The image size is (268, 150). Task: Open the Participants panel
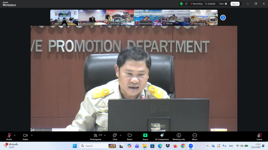coord(95,136)
